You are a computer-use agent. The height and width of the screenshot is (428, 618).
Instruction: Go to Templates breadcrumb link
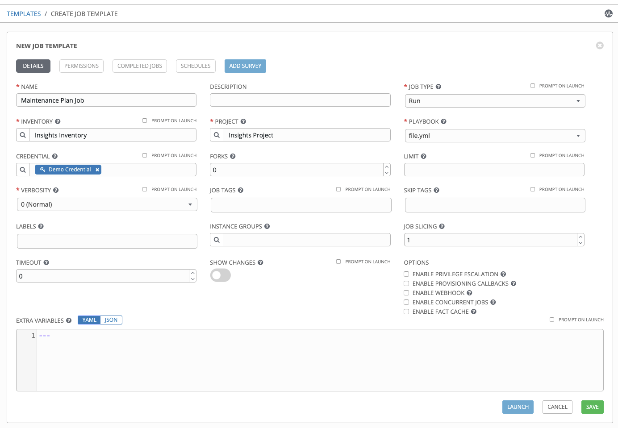pyautogui.click(x=24, y=14)
